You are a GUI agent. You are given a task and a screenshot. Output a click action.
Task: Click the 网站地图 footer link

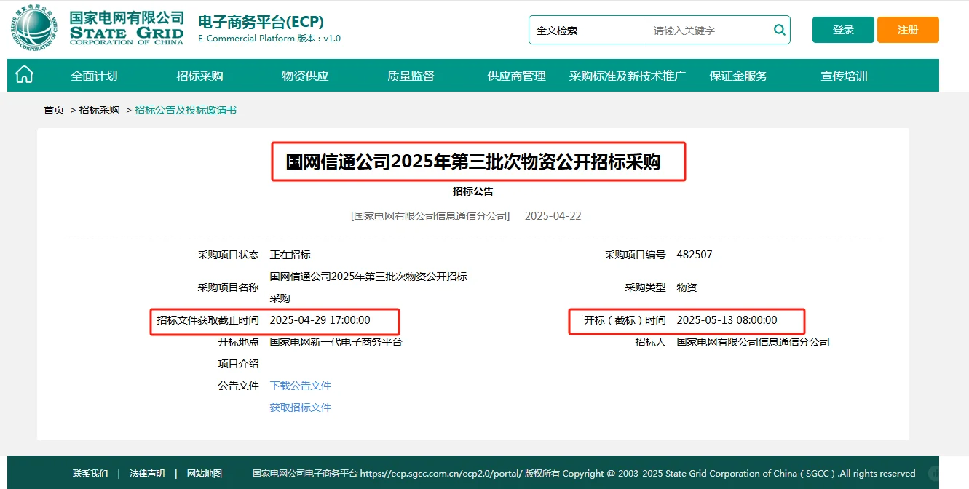[204, 473]
